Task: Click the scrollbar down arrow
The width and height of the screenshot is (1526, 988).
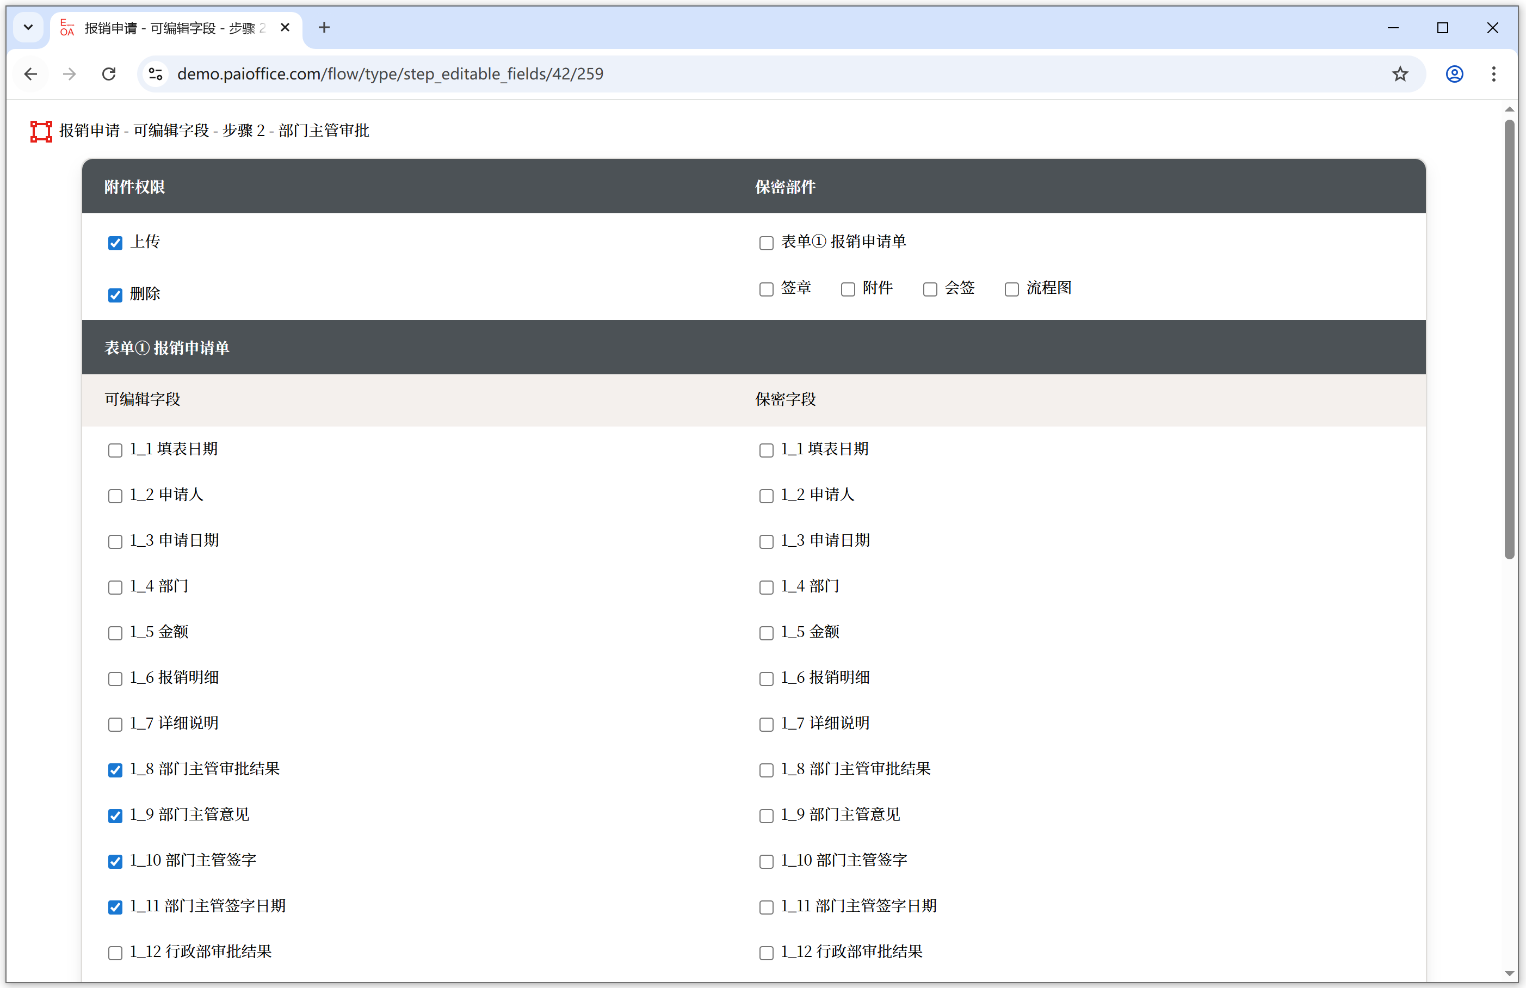Action: (x=1509, y=973)
